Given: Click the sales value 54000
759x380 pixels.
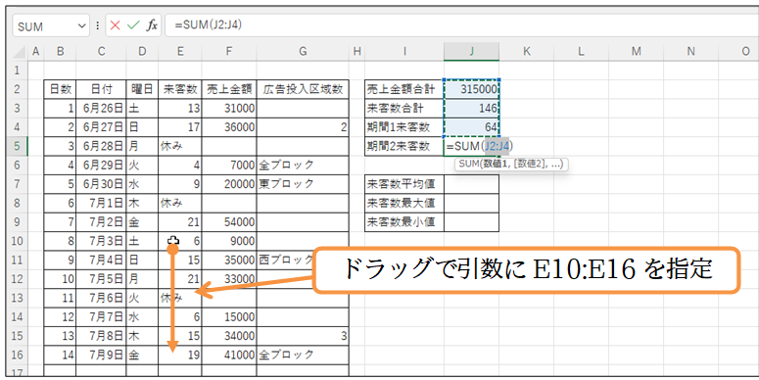Looking at the screenshot, I should point(229,221).
